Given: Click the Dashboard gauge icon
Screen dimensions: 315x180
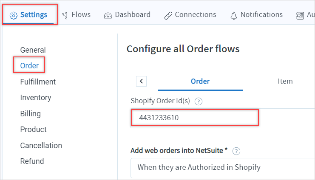Looking at the screenshot, I should (x=108, y=16).
